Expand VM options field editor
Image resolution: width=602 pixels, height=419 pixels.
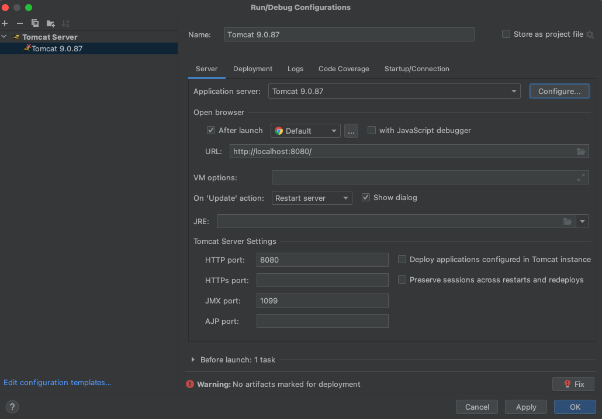tap(581, 177)
